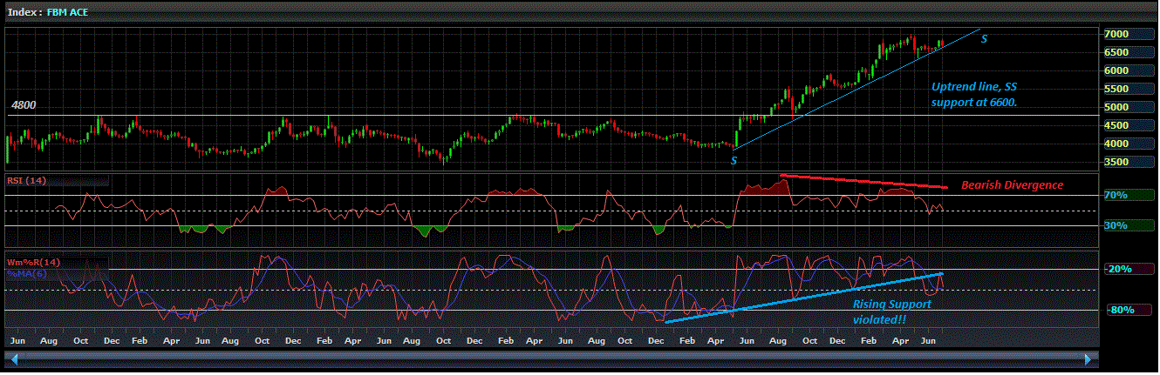Click the 'Uptrend line, SS support at 6600.' annotation
Screen dimensions: 1160x375
[x=974, y=95]
